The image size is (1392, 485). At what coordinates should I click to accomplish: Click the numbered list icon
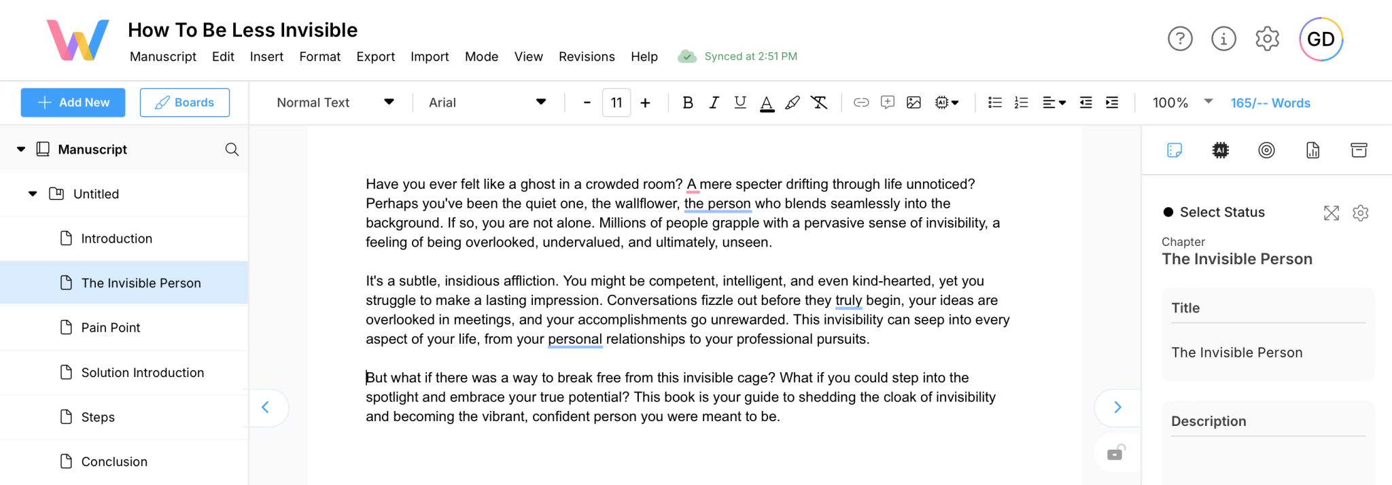[x=1021, y=103]
